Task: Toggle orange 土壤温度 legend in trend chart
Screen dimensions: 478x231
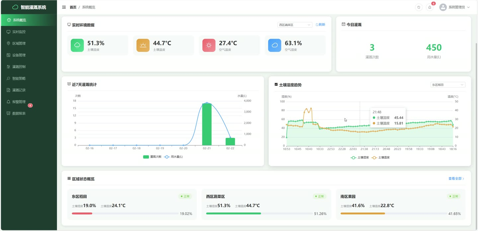Action: coord(381,158)
